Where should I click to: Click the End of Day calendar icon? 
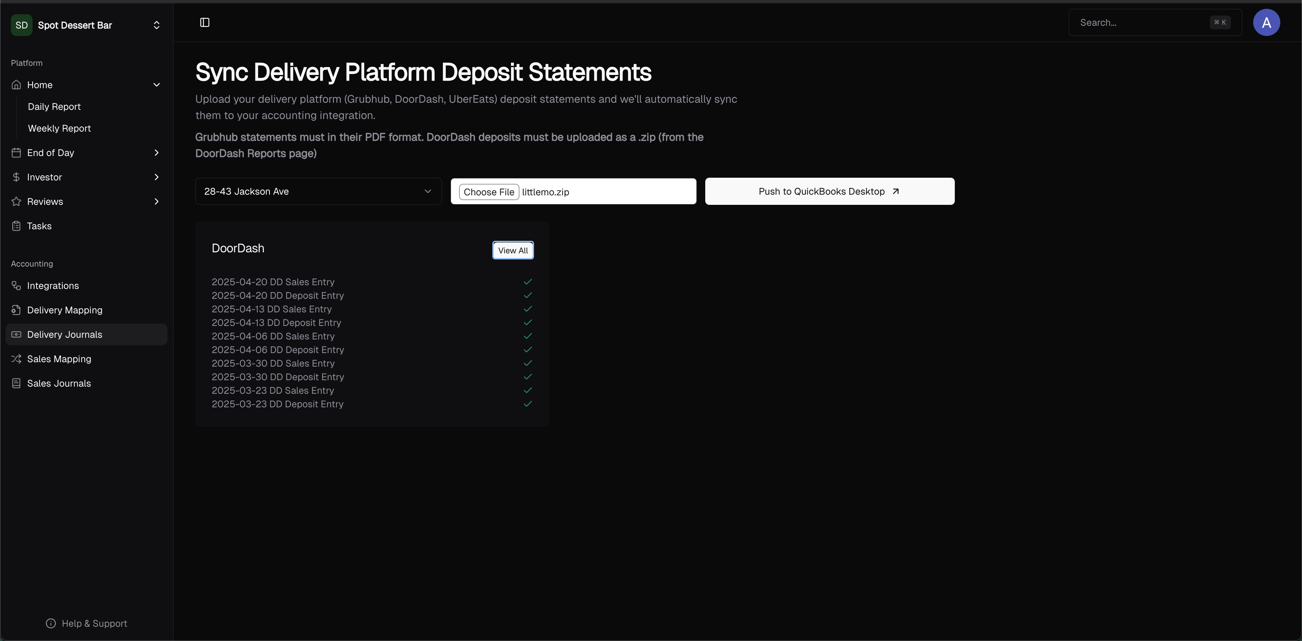pyautogui.click(x=16, y=153)
